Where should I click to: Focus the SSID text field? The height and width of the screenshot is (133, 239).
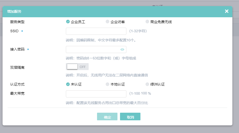coord(96,31)
